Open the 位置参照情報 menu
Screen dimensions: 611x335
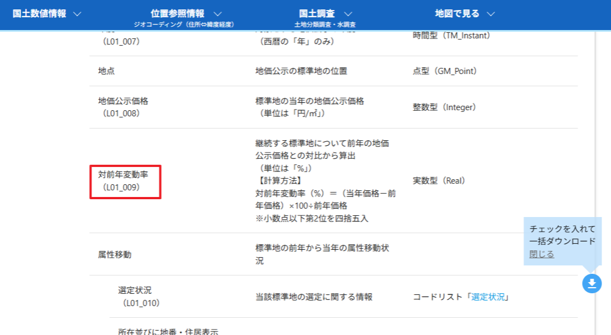177,14
